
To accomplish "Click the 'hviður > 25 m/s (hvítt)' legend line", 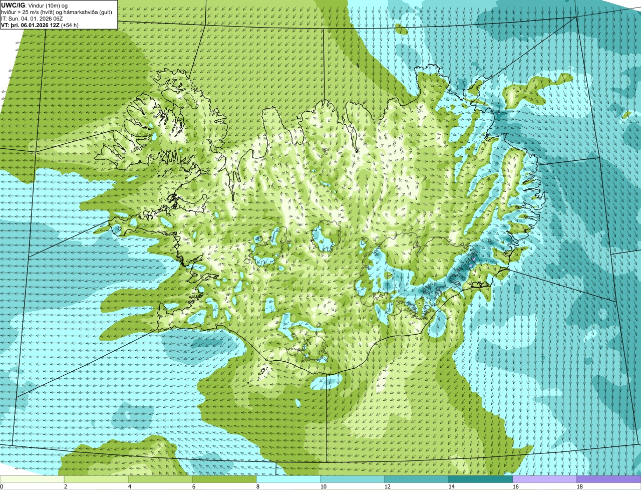I will 28,12.
